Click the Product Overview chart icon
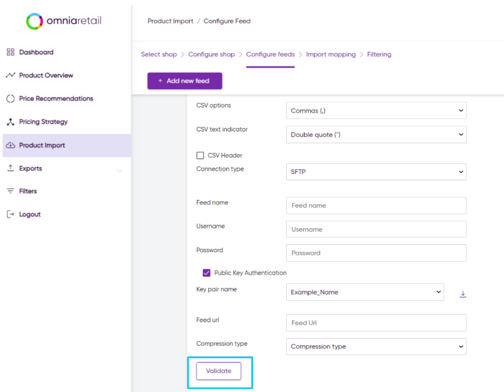 [x=10, y=75]
